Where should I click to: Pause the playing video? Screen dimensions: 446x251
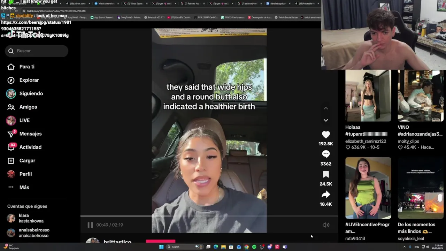90,225
